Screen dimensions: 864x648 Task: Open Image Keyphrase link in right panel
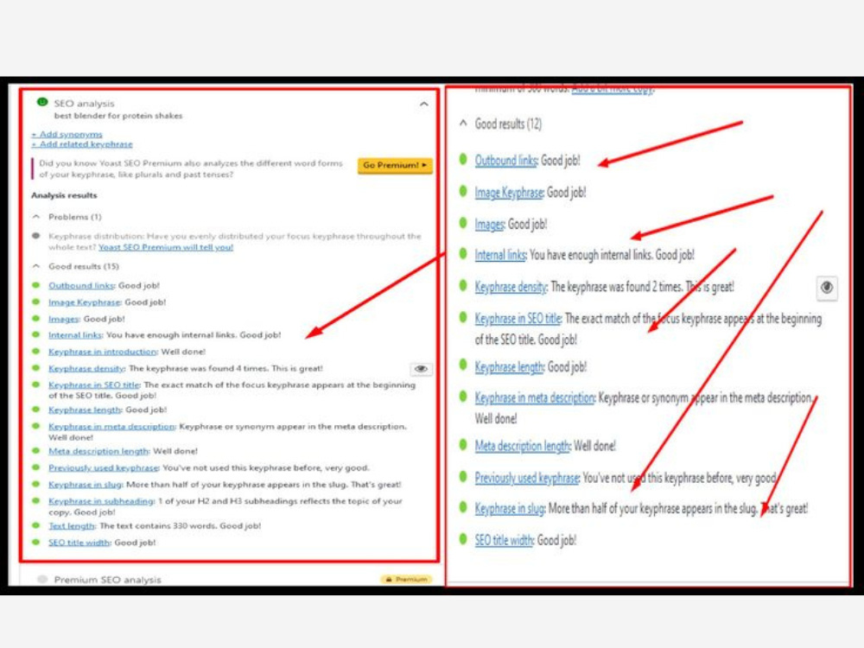click(509, 193)
